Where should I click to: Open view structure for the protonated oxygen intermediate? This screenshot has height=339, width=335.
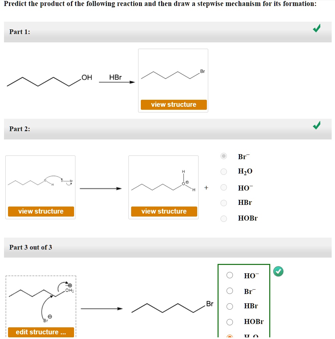(163, 211)
